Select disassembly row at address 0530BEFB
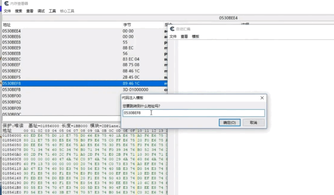 pyautogui.click(x=83, y=89)
